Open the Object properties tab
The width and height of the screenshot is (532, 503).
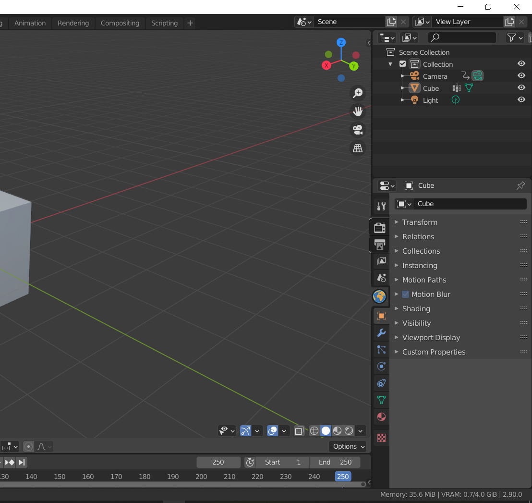coord(381,316)
